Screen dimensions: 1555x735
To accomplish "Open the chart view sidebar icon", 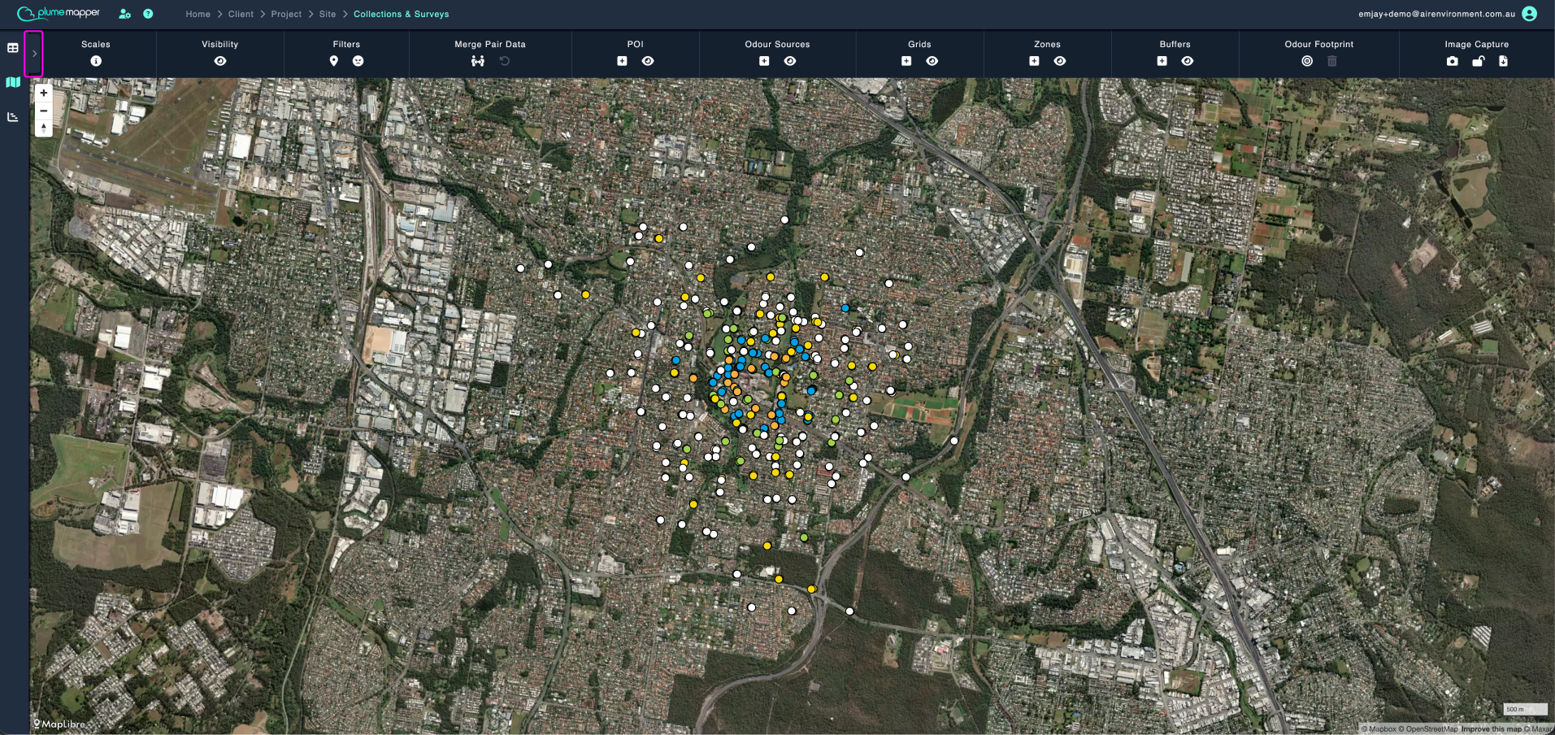I will [13, 117].
